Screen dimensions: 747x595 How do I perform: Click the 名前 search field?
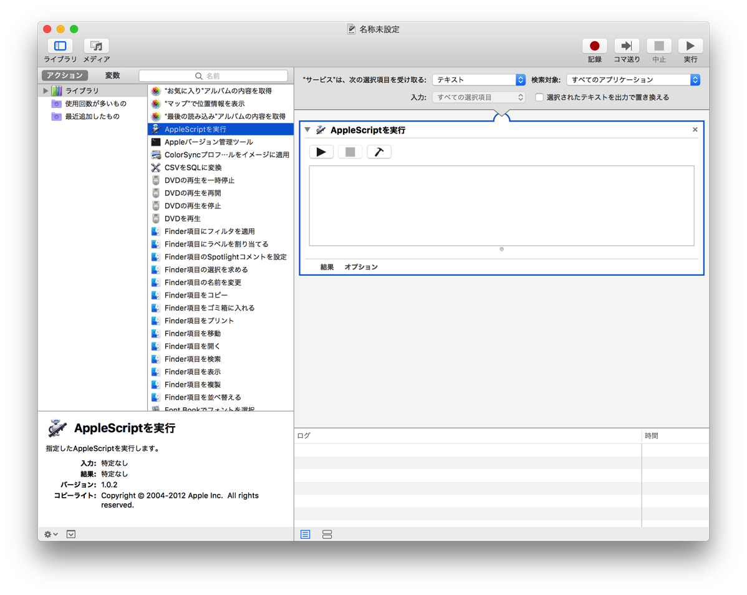pyautogui.click(x=213, y=75)
